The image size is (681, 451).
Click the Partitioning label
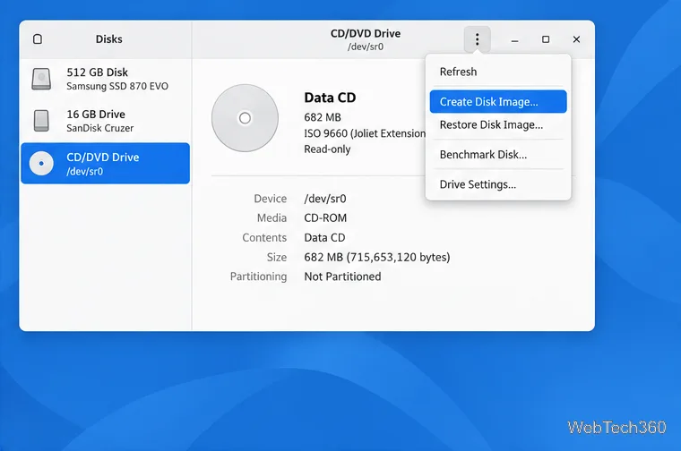(258, 277)
